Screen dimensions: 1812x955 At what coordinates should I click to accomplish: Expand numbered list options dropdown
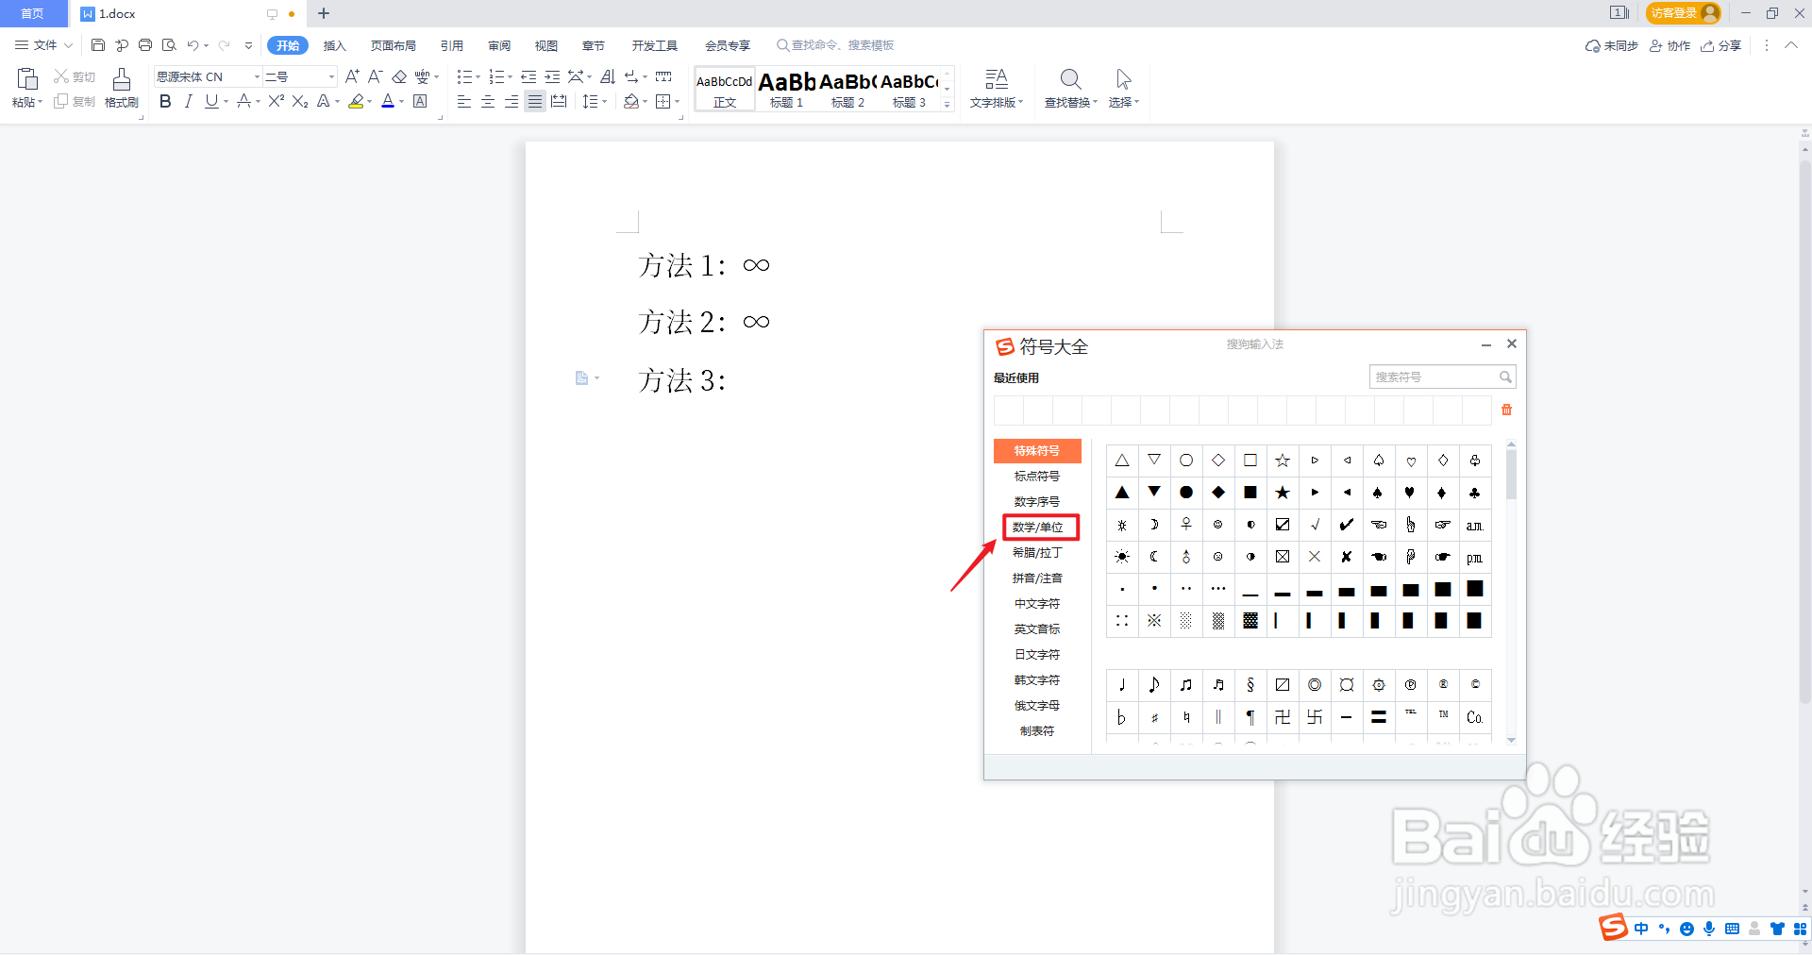pos(511,76)
